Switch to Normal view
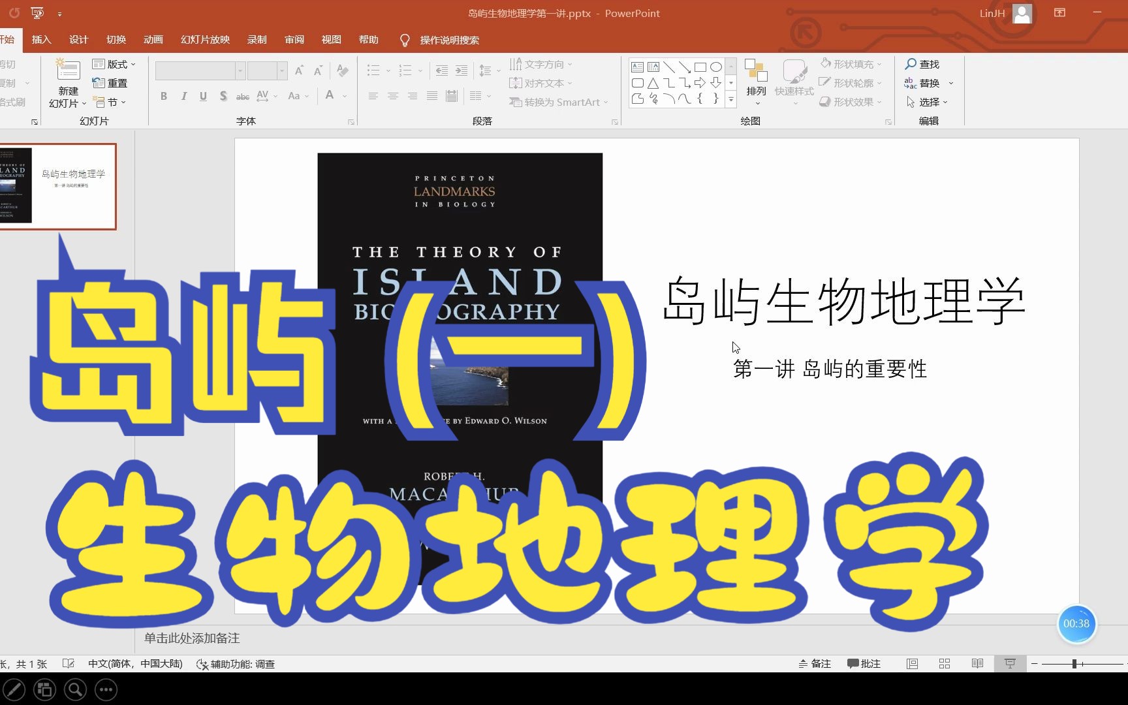 click(913, 664)
